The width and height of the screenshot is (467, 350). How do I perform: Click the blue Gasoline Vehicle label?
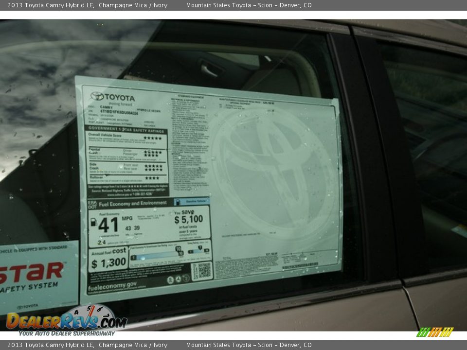192,201
